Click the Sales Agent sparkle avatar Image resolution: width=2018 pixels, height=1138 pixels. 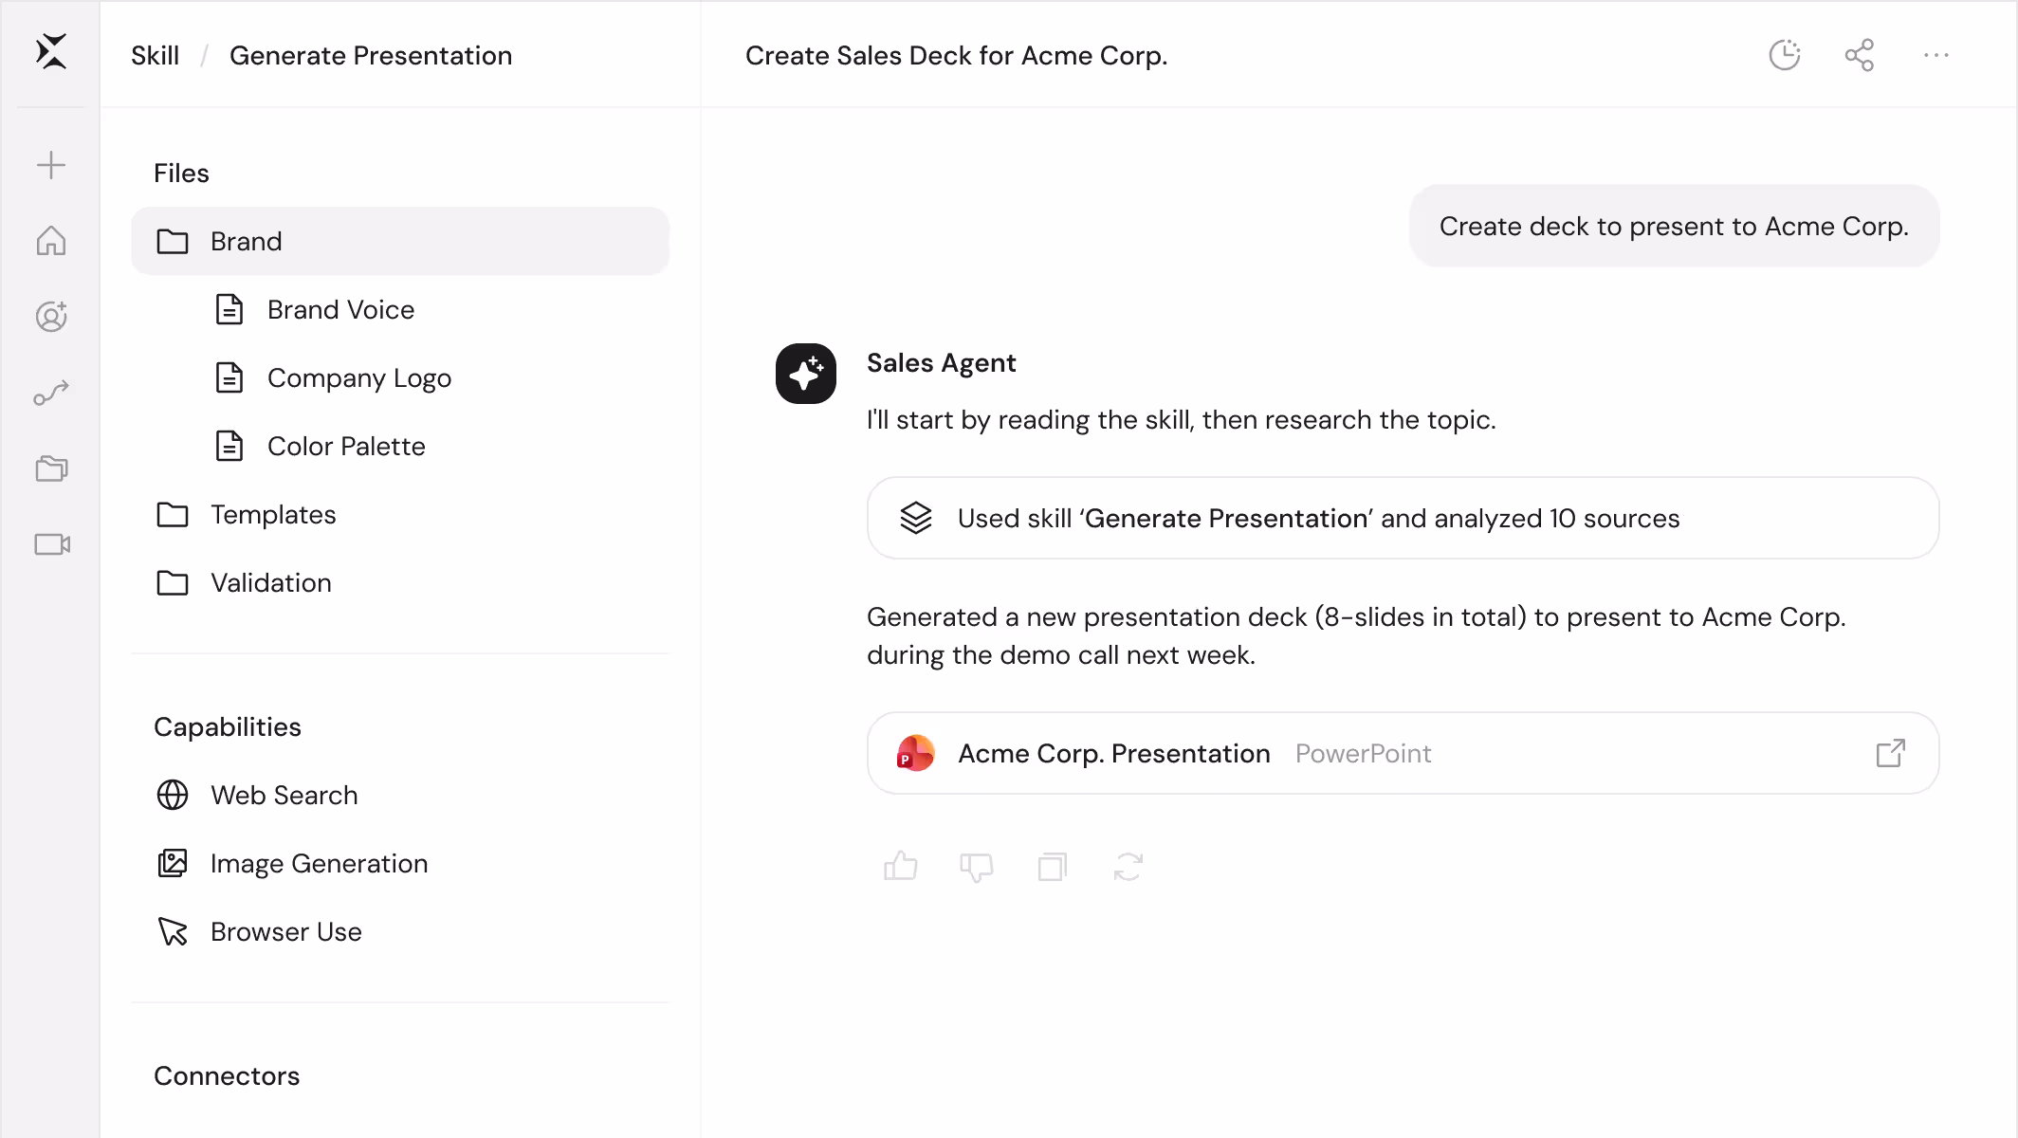[x=806, y=374]
